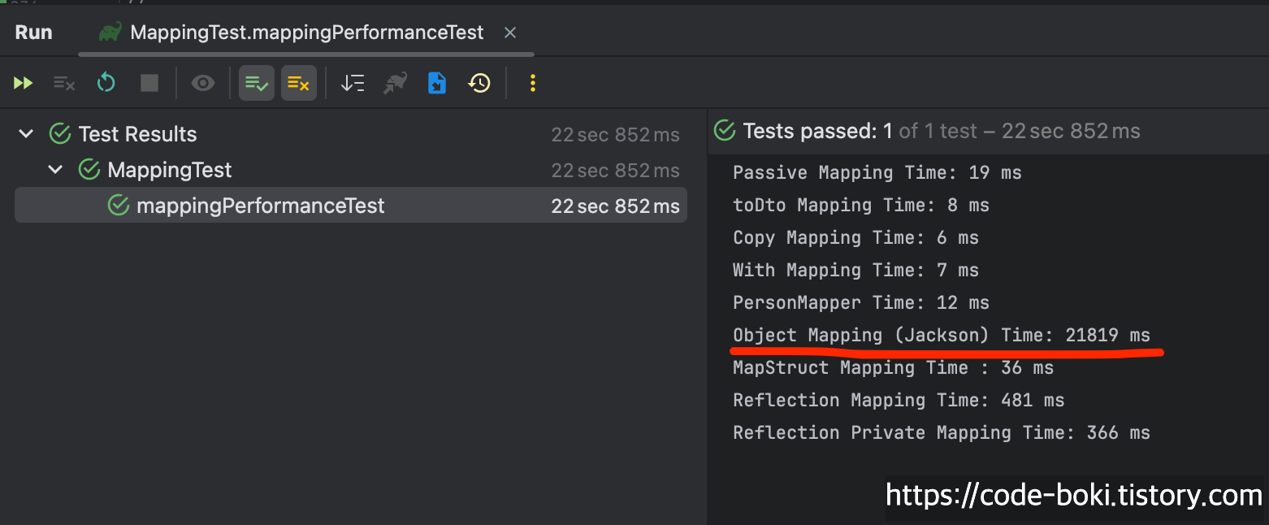The image size is (1269, 525).
Task: Click the Rerun failed tests icon
Action: coord(64,83)
